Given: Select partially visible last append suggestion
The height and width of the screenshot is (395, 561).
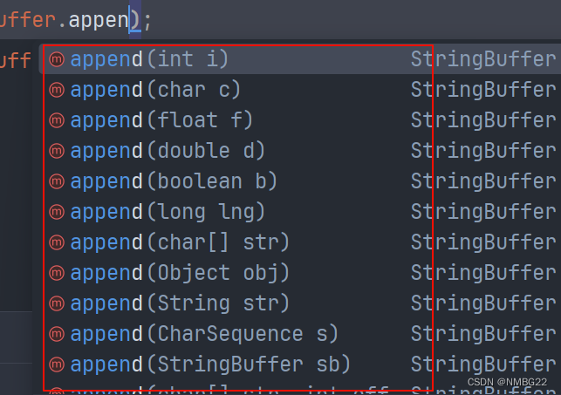Looking at the screenshot, I should (300, 390).
